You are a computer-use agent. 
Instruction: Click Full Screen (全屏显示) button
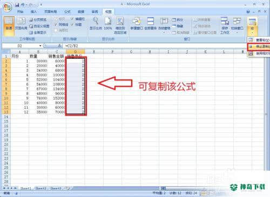[38, 32]
